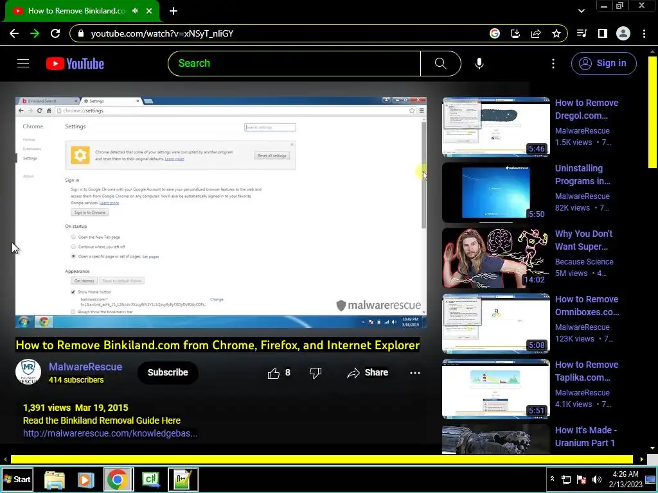Open Windows Explorer from taskbar
Image resolution: width=658 pixels, height=493 pixels.
(55, 479)
